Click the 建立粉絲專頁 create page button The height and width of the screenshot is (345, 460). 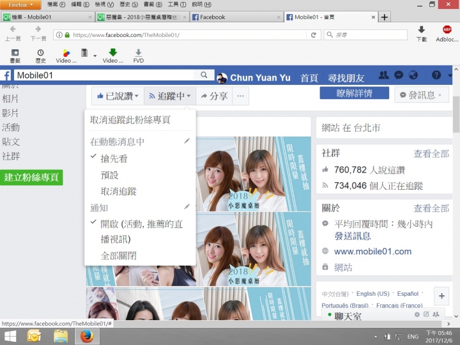[x=31, y=177]
